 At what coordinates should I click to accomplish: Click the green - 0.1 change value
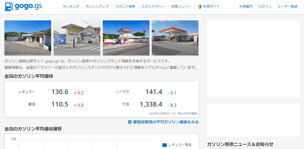172,93
